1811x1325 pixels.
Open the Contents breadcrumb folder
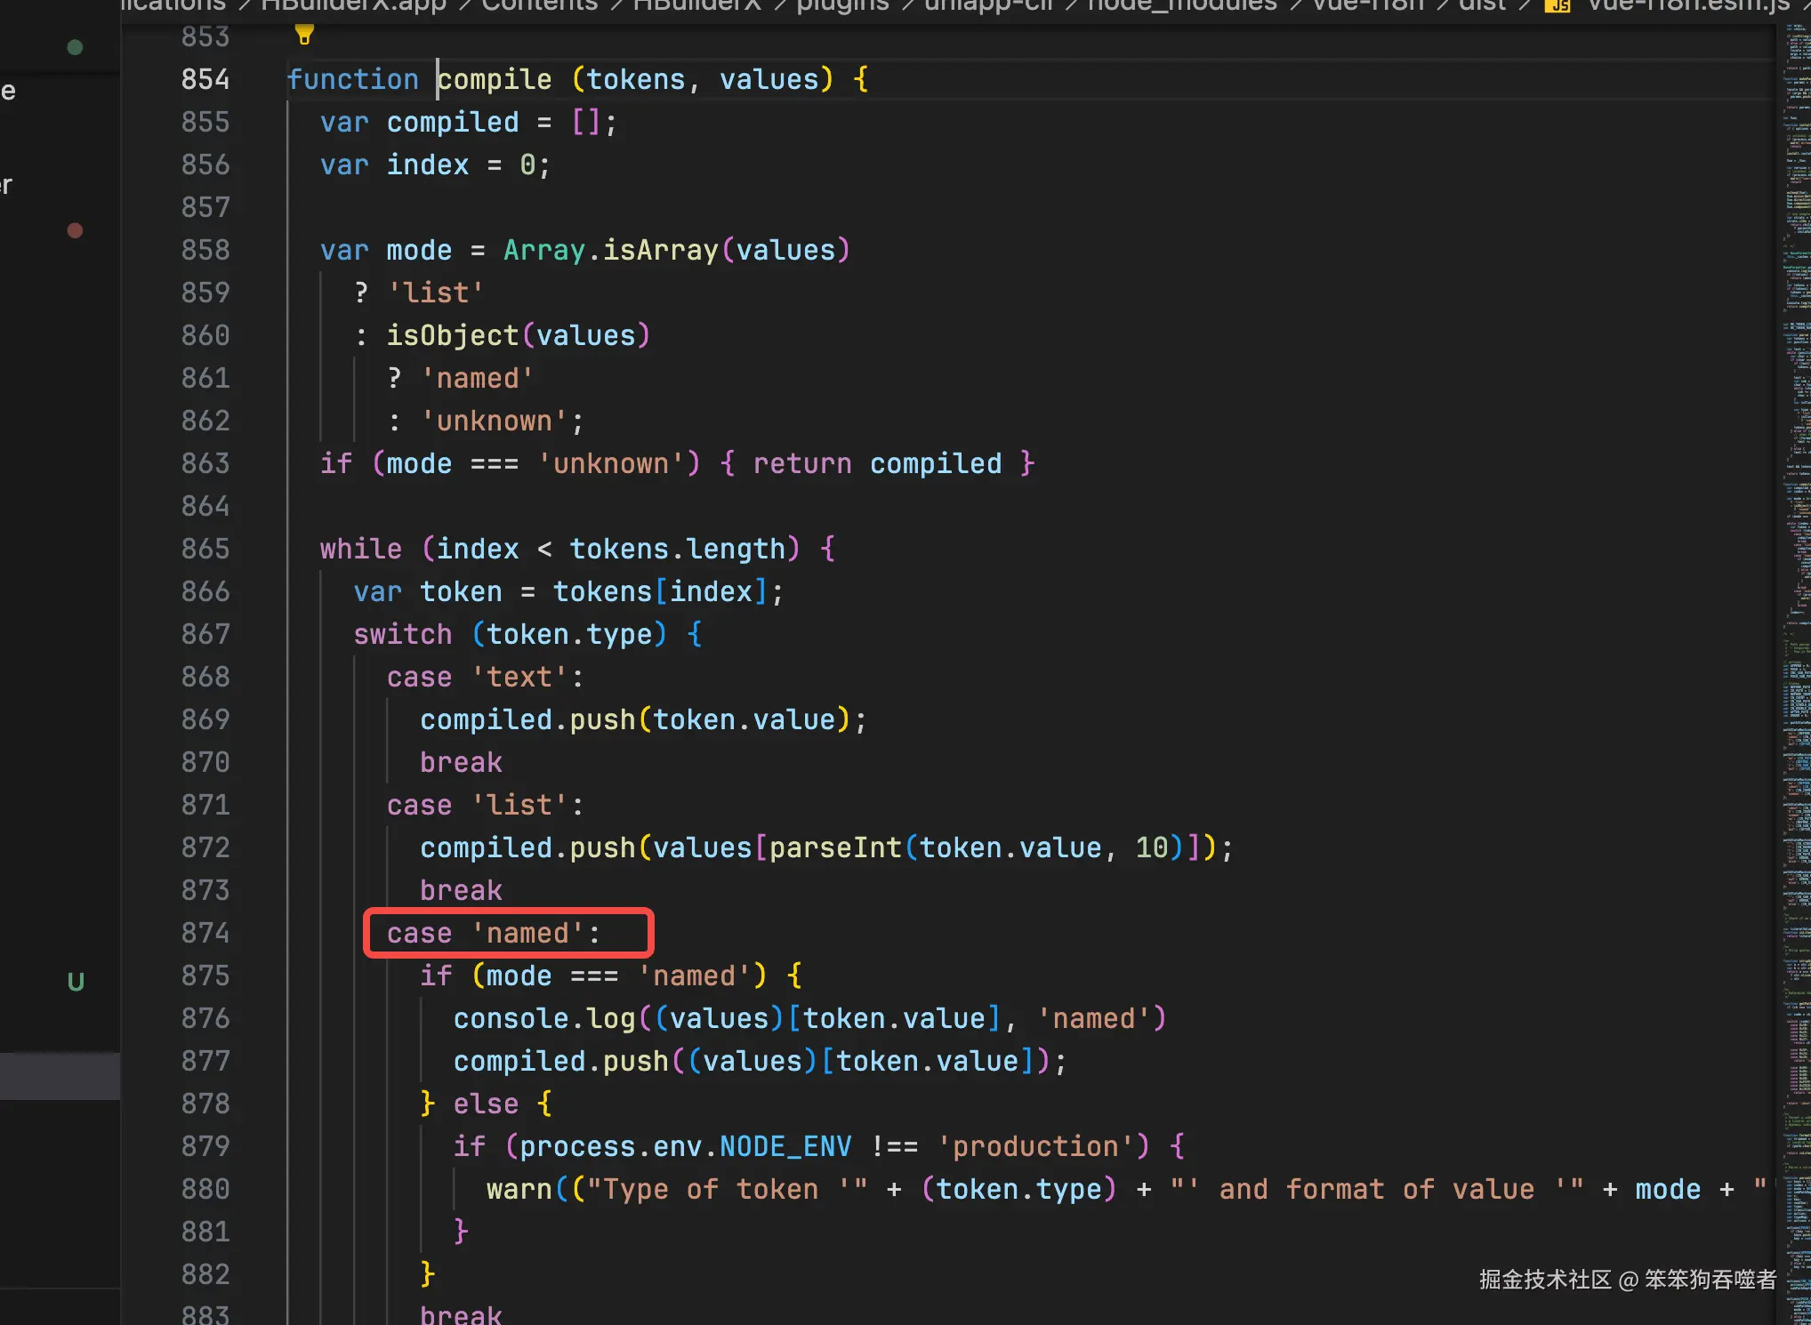(539, 6)
